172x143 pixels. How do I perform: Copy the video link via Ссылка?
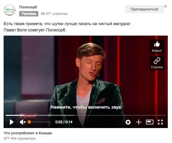coord(157,63)
